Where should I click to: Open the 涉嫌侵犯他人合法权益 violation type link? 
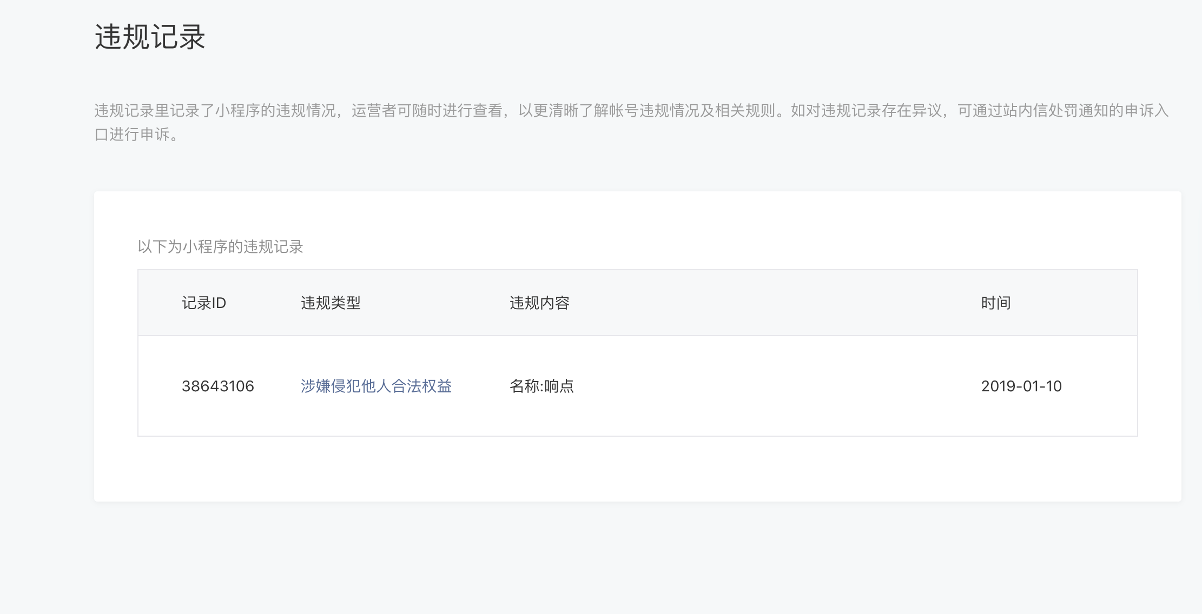pos(376,386)
